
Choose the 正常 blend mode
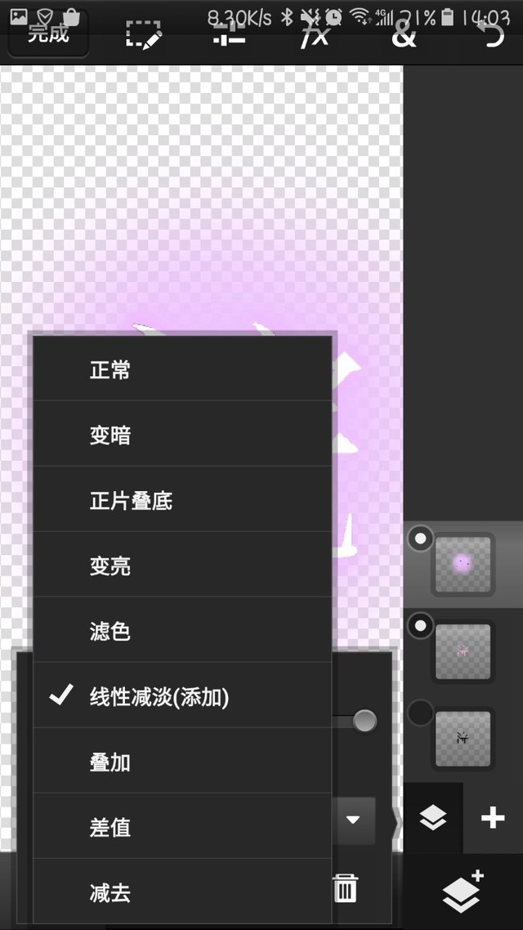click(182, 369)
